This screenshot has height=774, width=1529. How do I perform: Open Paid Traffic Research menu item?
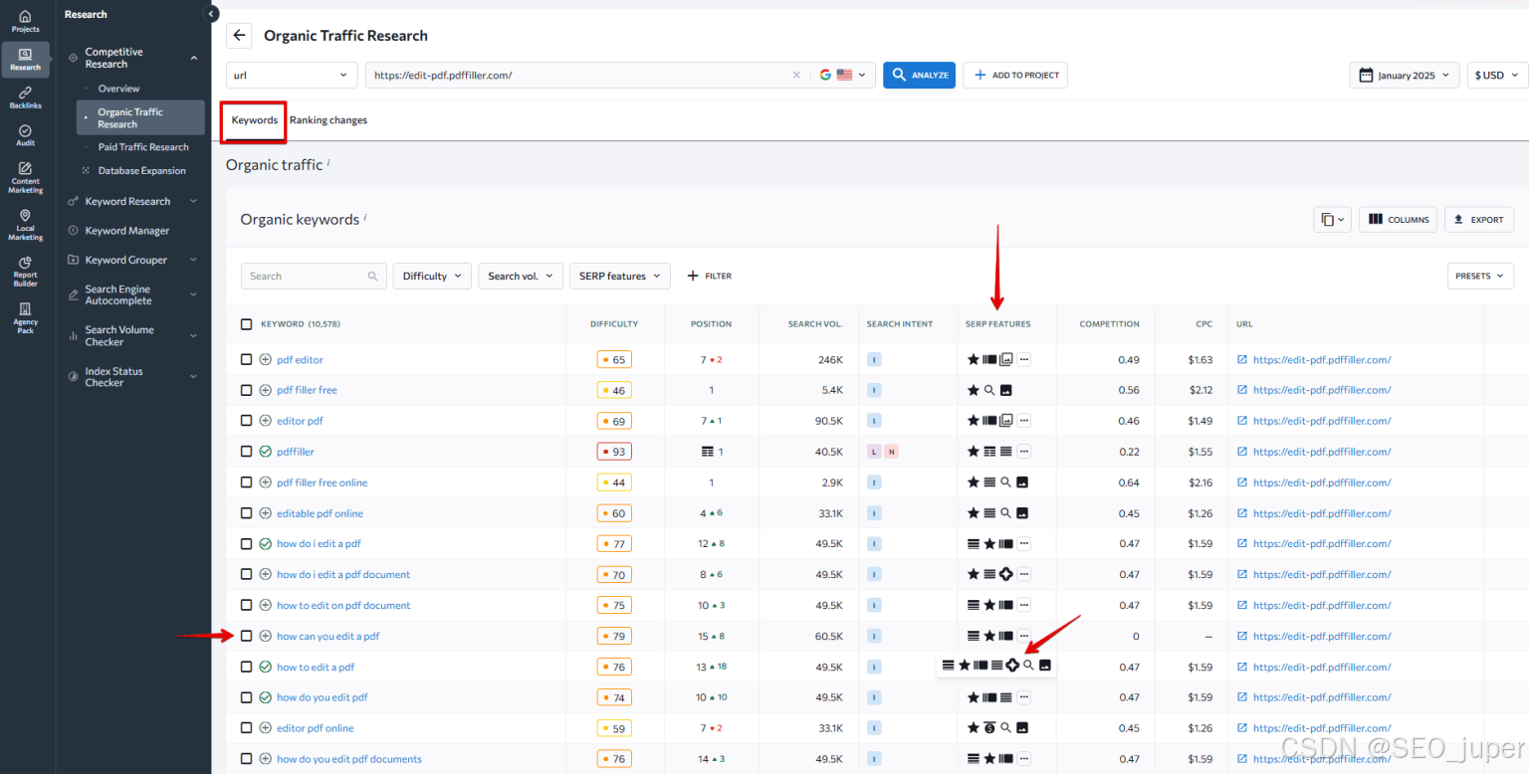[x=143, y=147]
